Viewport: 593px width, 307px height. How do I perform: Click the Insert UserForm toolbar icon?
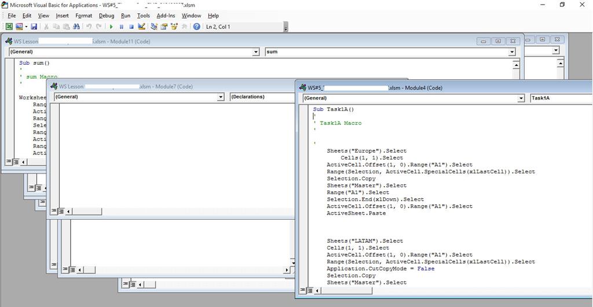click(19, 27)
